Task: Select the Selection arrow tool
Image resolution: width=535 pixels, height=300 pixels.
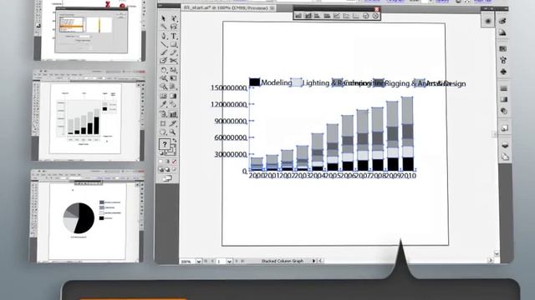Action: 164,18
